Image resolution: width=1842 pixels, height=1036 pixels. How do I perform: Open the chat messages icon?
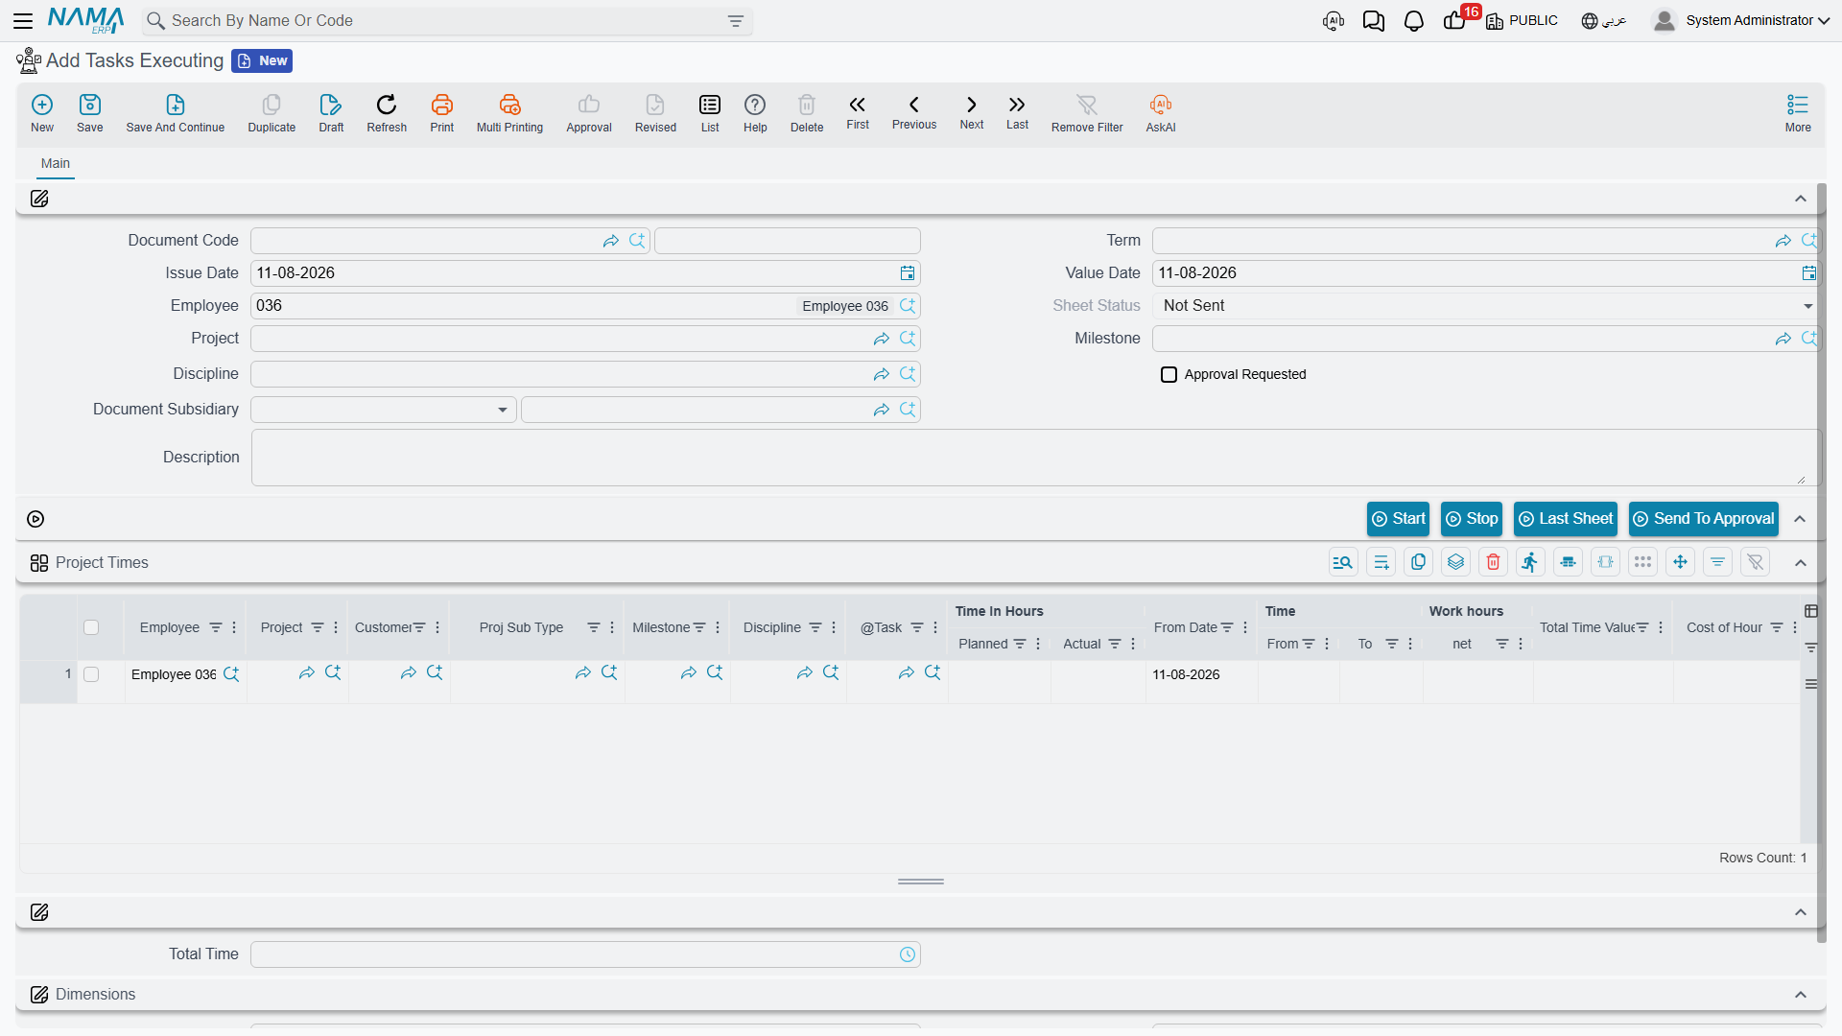click(1373, 21)
